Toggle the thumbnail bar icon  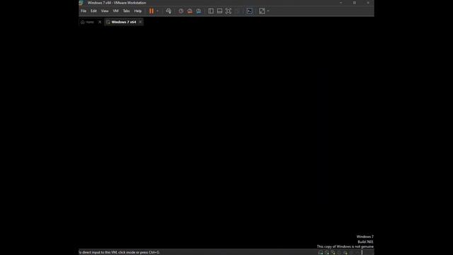[x=219, y=11]
